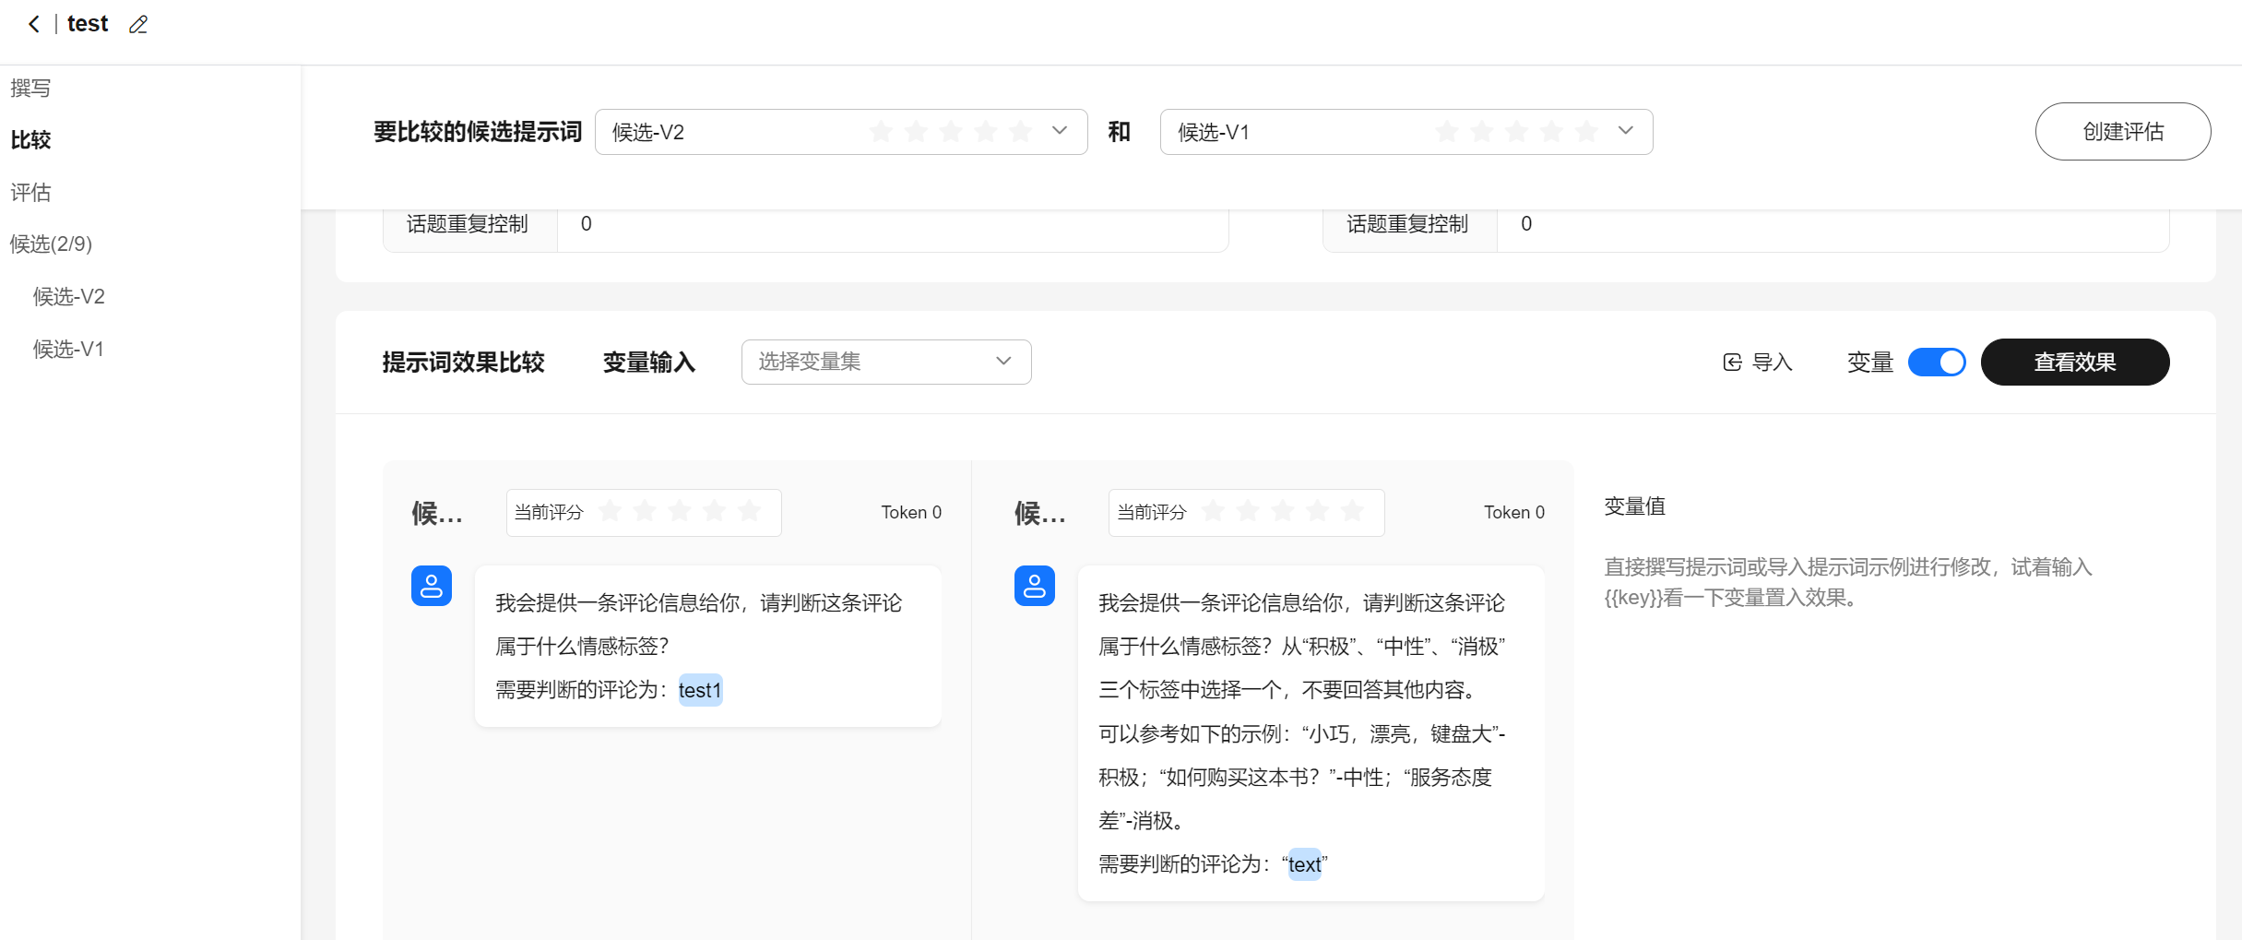Select 候选-V2 in the sidebar list
Screen dimensions: 2242x940
click(x=69, y=297)
